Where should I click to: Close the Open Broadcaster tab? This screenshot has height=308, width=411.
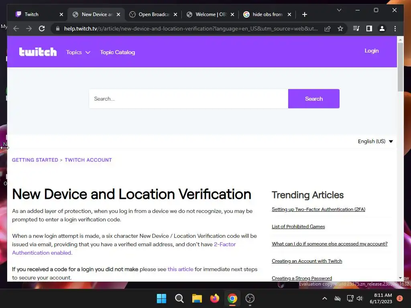coord(175,14)
